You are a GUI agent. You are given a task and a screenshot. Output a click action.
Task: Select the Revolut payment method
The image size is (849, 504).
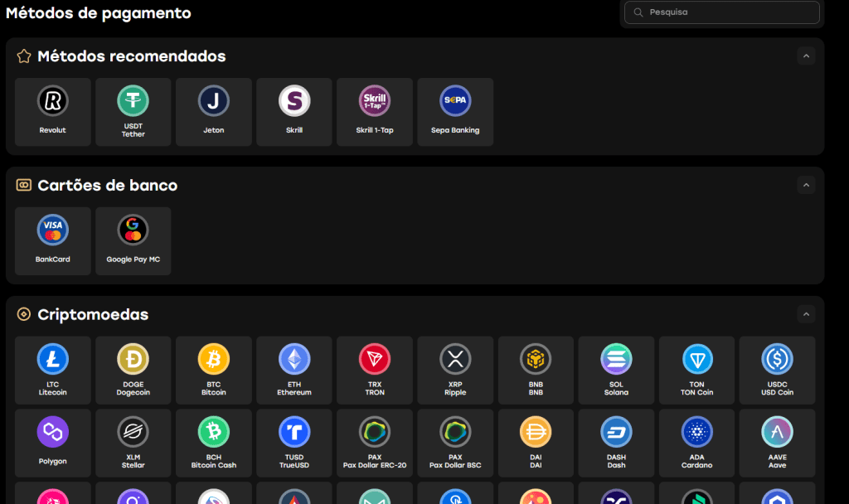pos(52,112)
